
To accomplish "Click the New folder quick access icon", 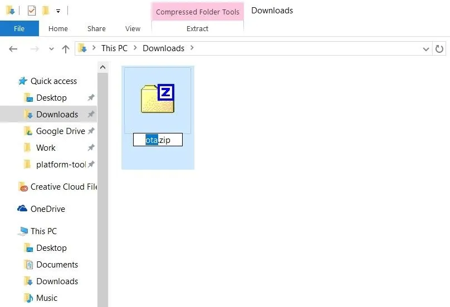I will pos(46,11).
